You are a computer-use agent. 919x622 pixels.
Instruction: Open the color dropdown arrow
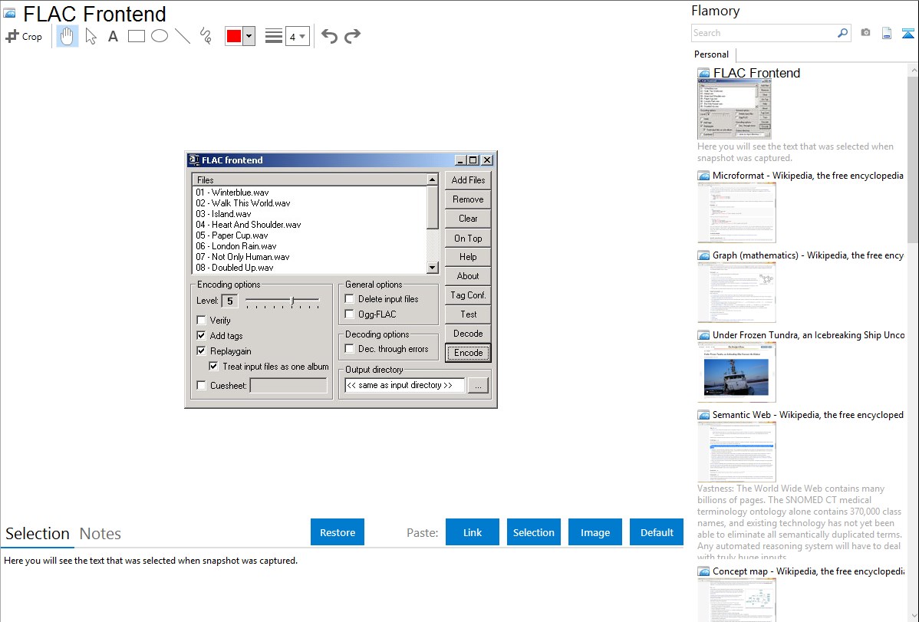point(249,36)
